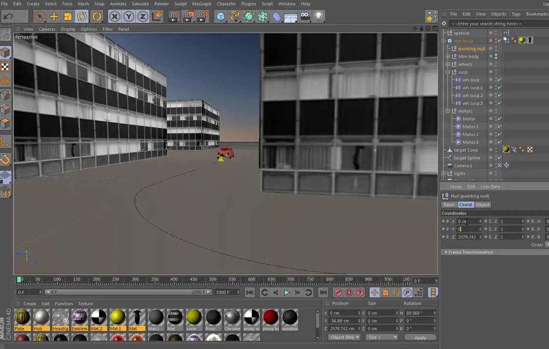The image size is (549, 349).
Task: Select the Scale tool
Action: pyautogui.click(x=68, y=17)
